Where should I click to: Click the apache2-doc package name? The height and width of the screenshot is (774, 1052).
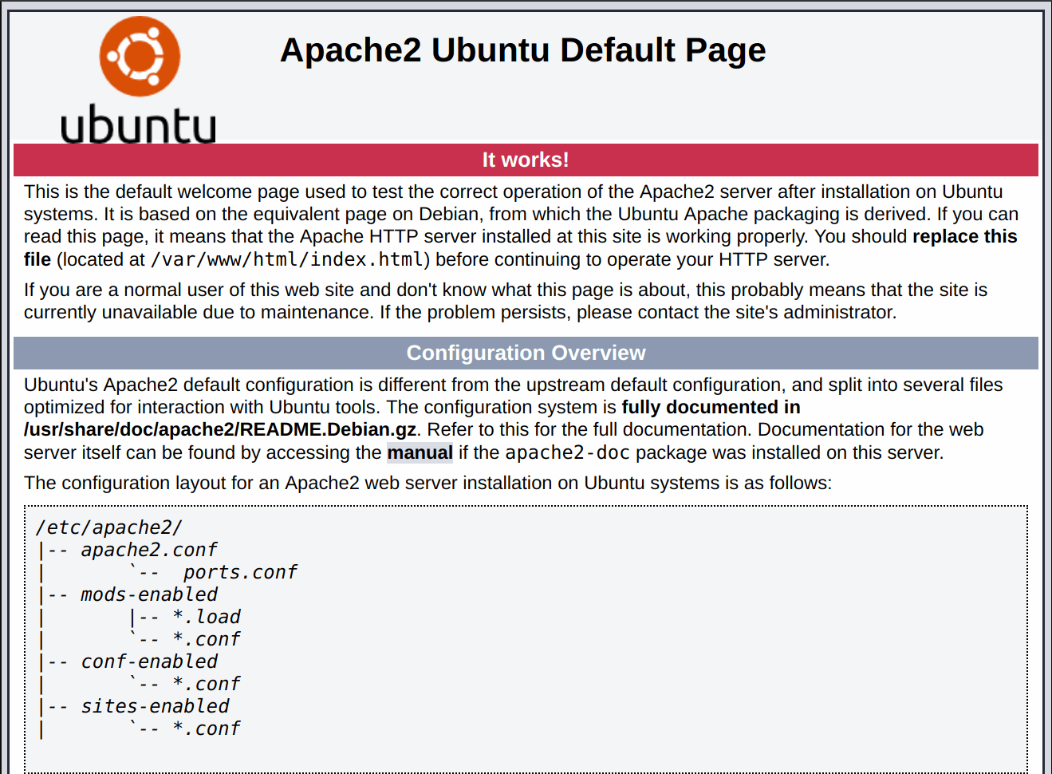click(567, 452)
